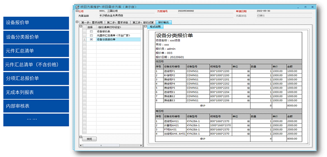The height and width of the screenshot is (157, 327).
Task: Uncheck the 设备分类报价单 checkbox
Action: 91,39
